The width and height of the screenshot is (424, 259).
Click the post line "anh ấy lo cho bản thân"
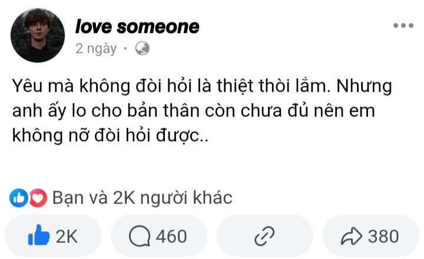coord(194,111)
